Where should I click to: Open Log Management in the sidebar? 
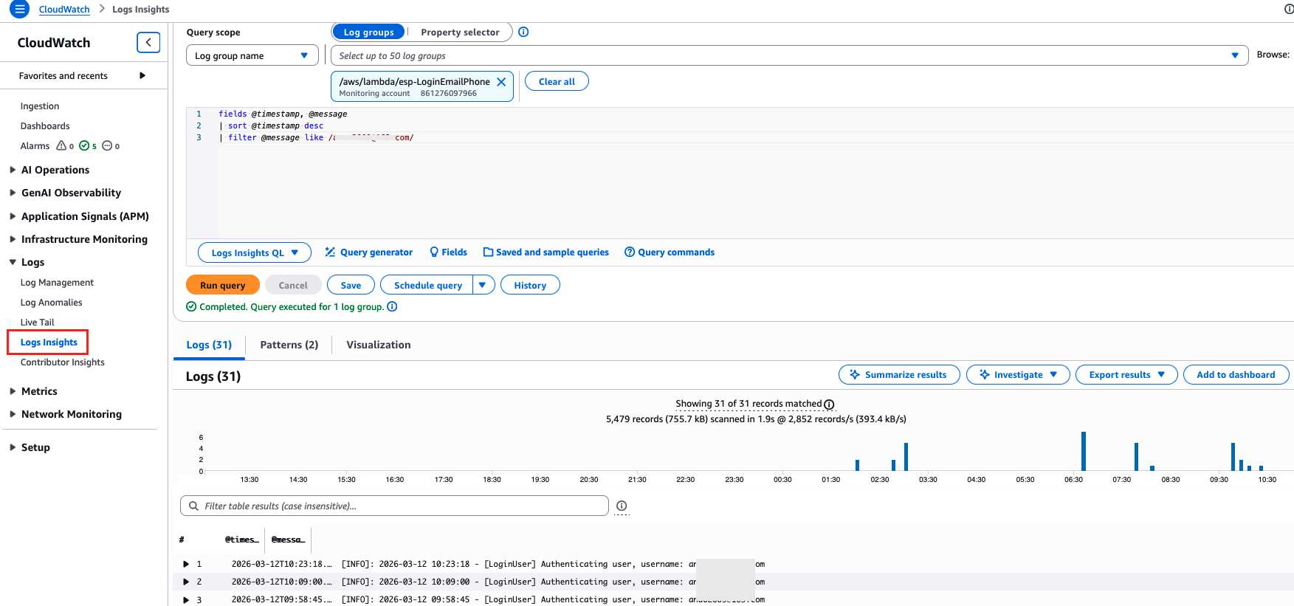(x=57, y=283)
